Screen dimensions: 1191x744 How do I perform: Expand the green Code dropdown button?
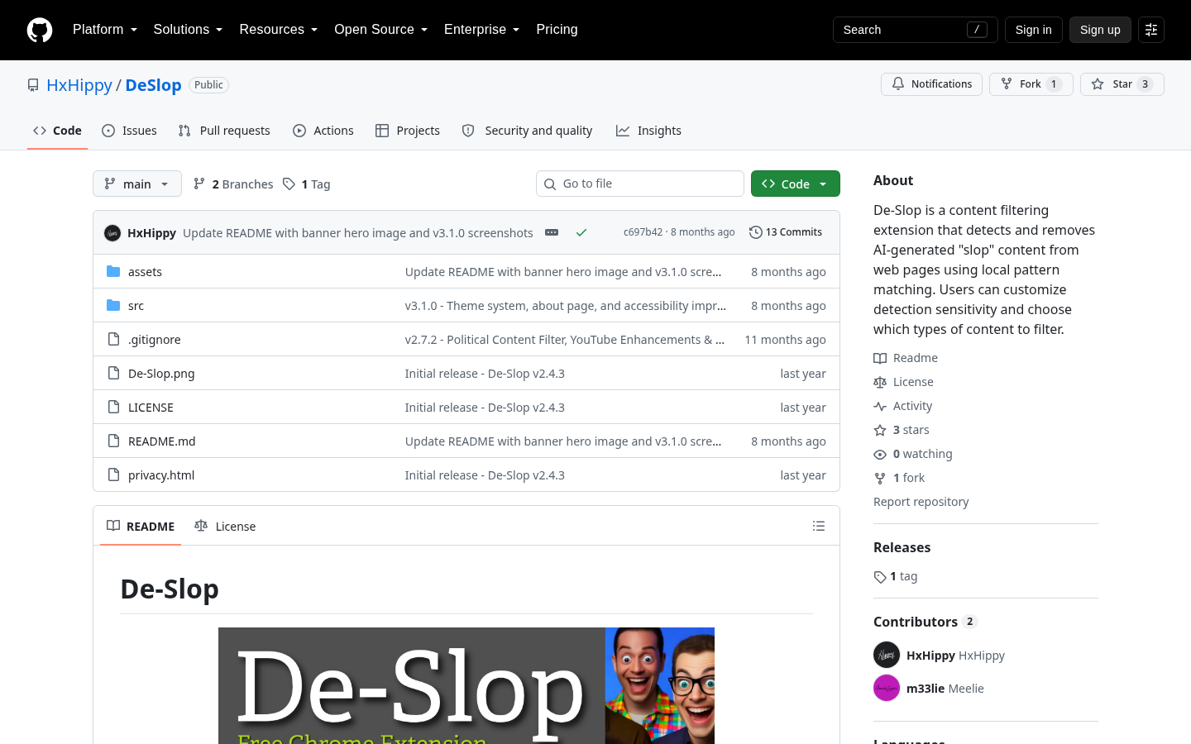(x=796, y=184)
